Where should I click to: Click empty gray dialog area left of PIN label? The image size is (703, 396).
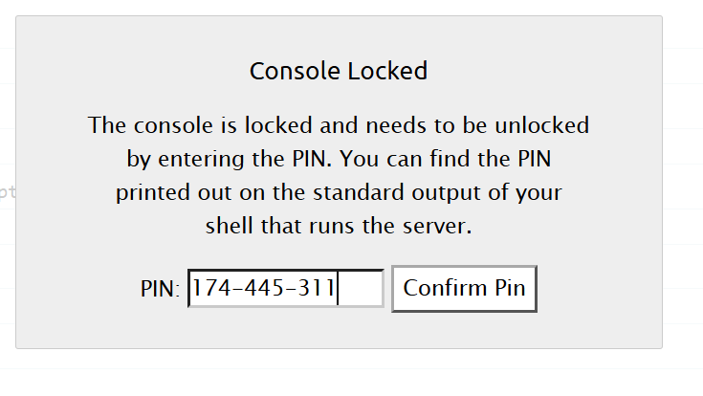(77, 288)
